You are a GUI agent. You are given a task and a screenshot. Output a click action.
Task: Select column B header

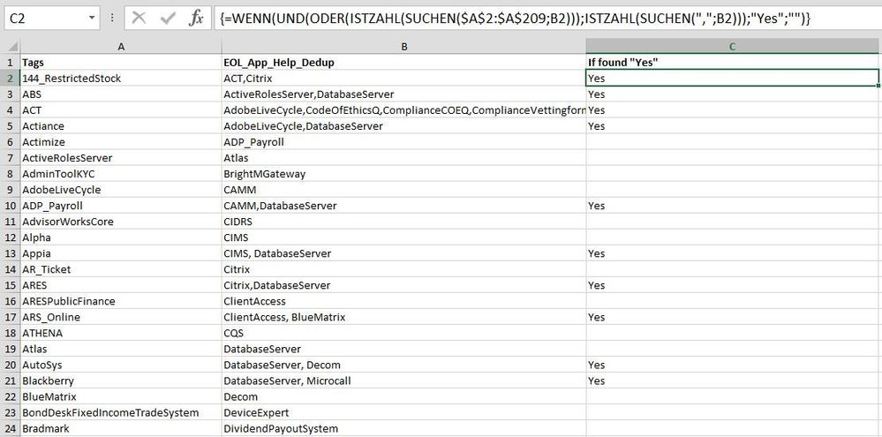tap(403, 47)
